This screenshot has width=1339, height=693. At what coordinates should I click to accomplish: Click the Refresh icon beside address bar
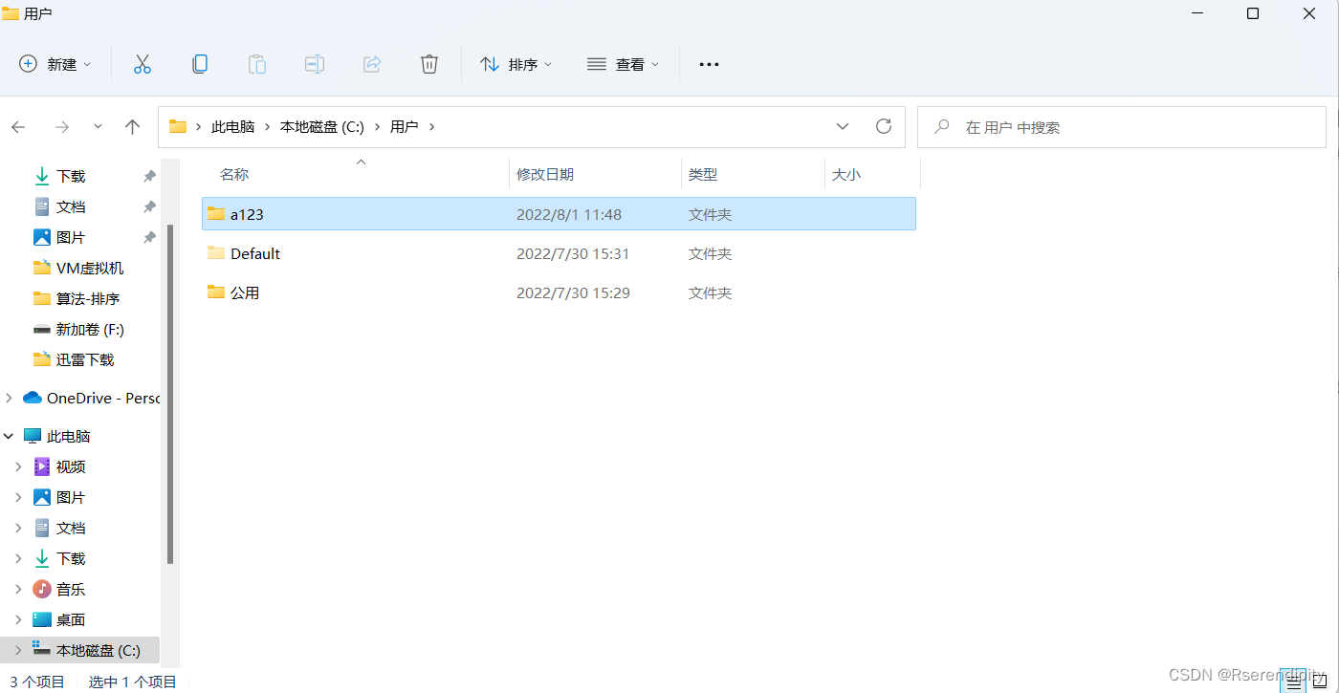(x=884, y=126)
